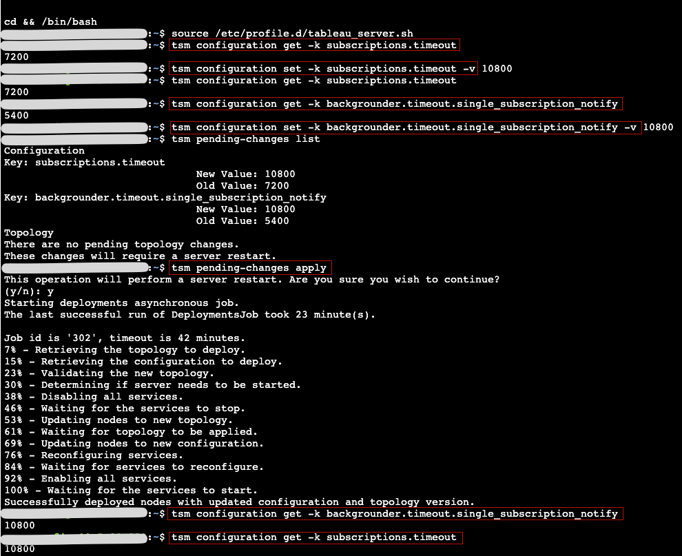
Task: Click the 'tsm pending-changes list' command
Action: coord(245,138)
